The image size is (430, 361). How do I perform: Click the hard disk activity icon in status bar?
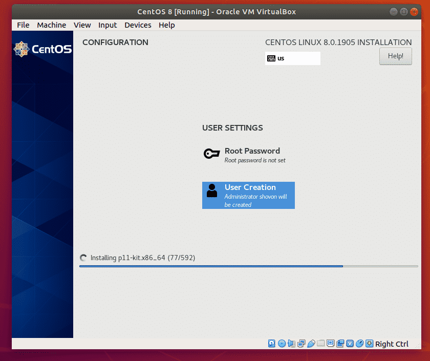271,344
